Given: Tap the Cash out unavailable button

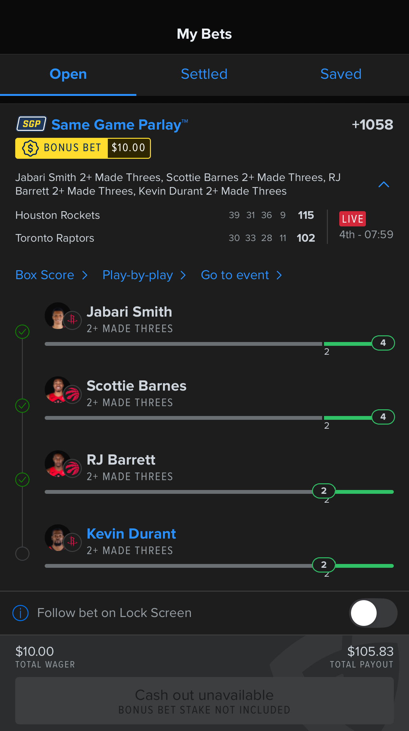Looking at the screenshot, I should (x=204, y=701).
